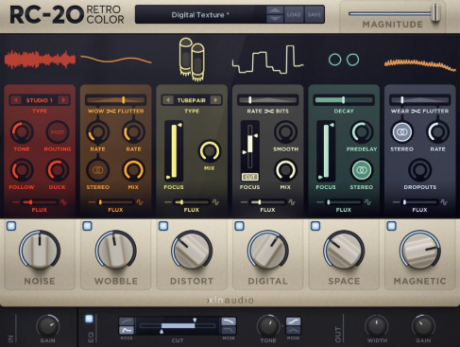Image resolution: width=460 pixels, height=347 pixels.
Task: Click the preset up arrow
Action: point(275,10)
